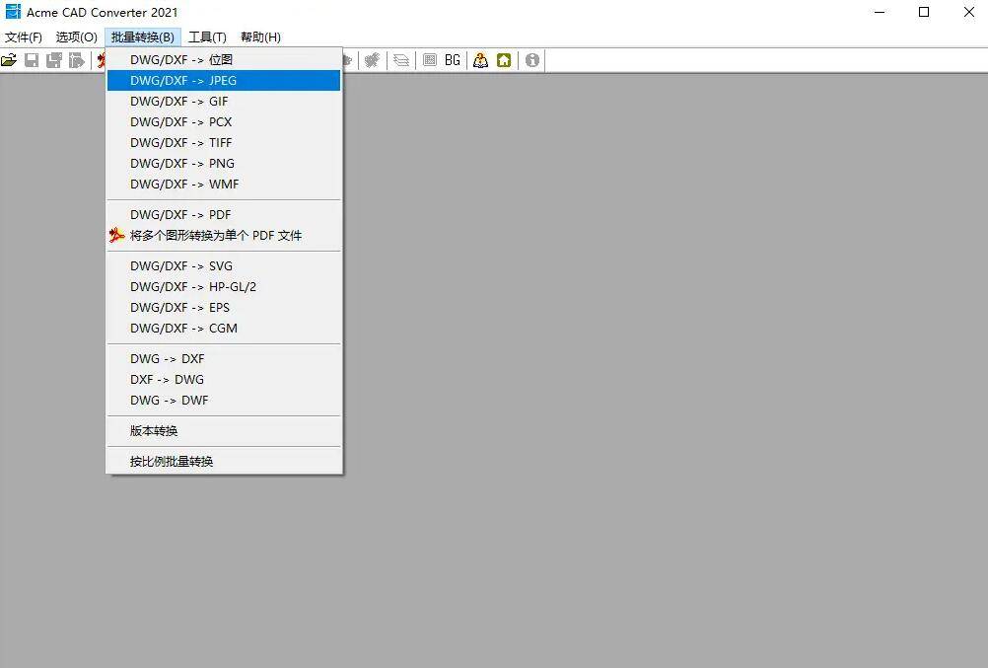This screenshot has height=668, width=988.
Task: Click the layers icon in toolbar
Action: 401,60
